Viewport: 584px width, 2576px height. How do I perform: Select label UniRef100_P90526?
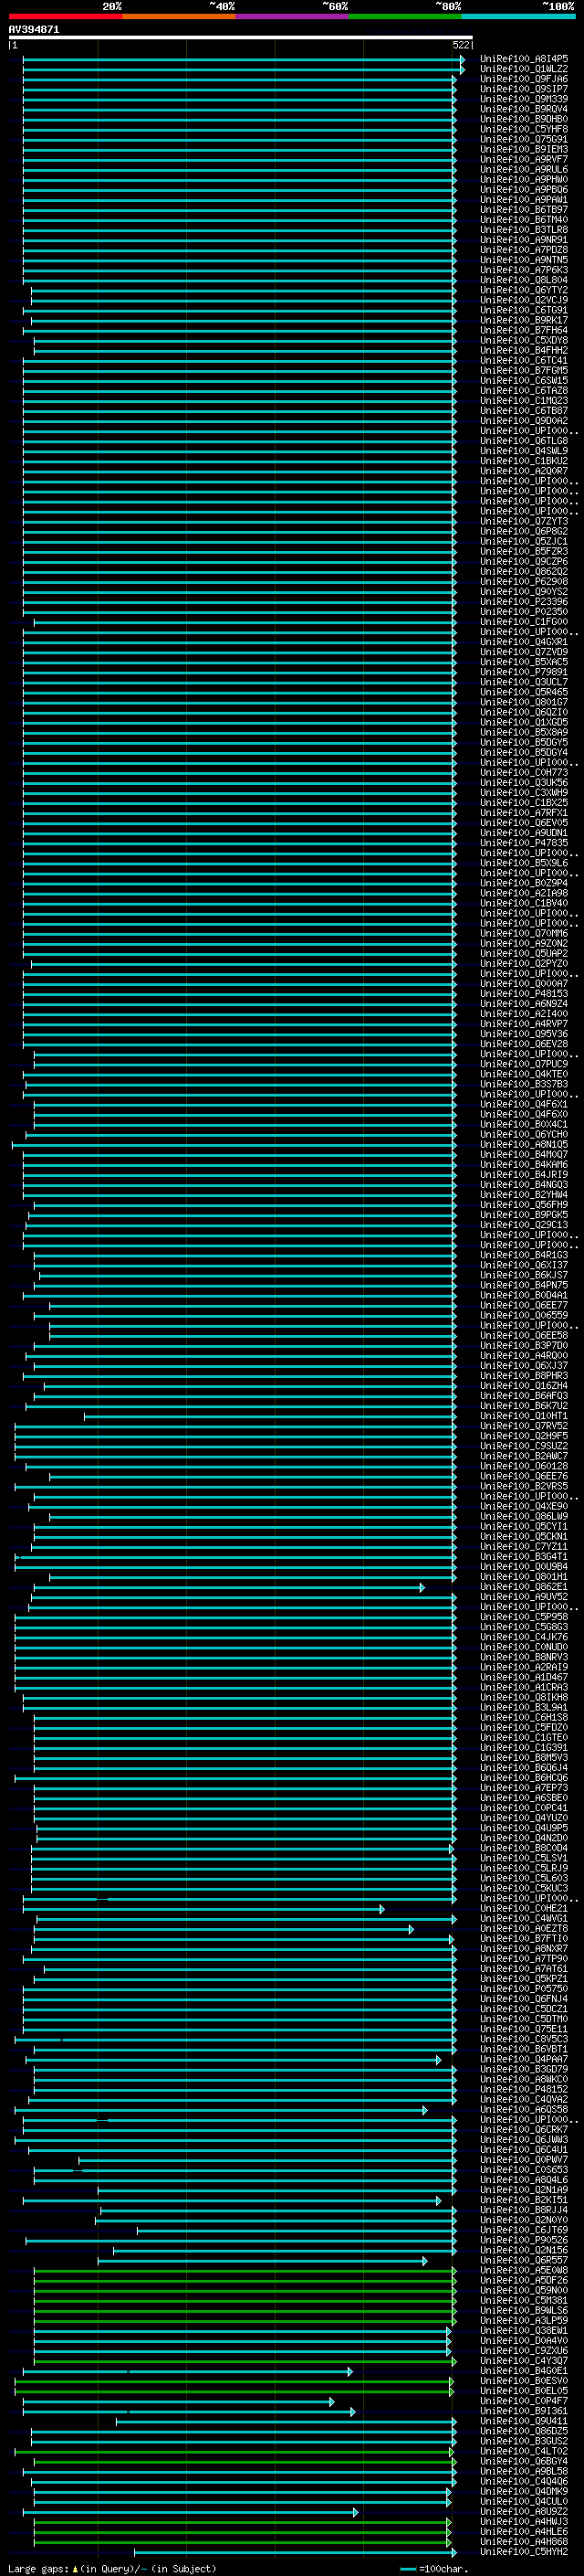click(x=524, y=2240)
